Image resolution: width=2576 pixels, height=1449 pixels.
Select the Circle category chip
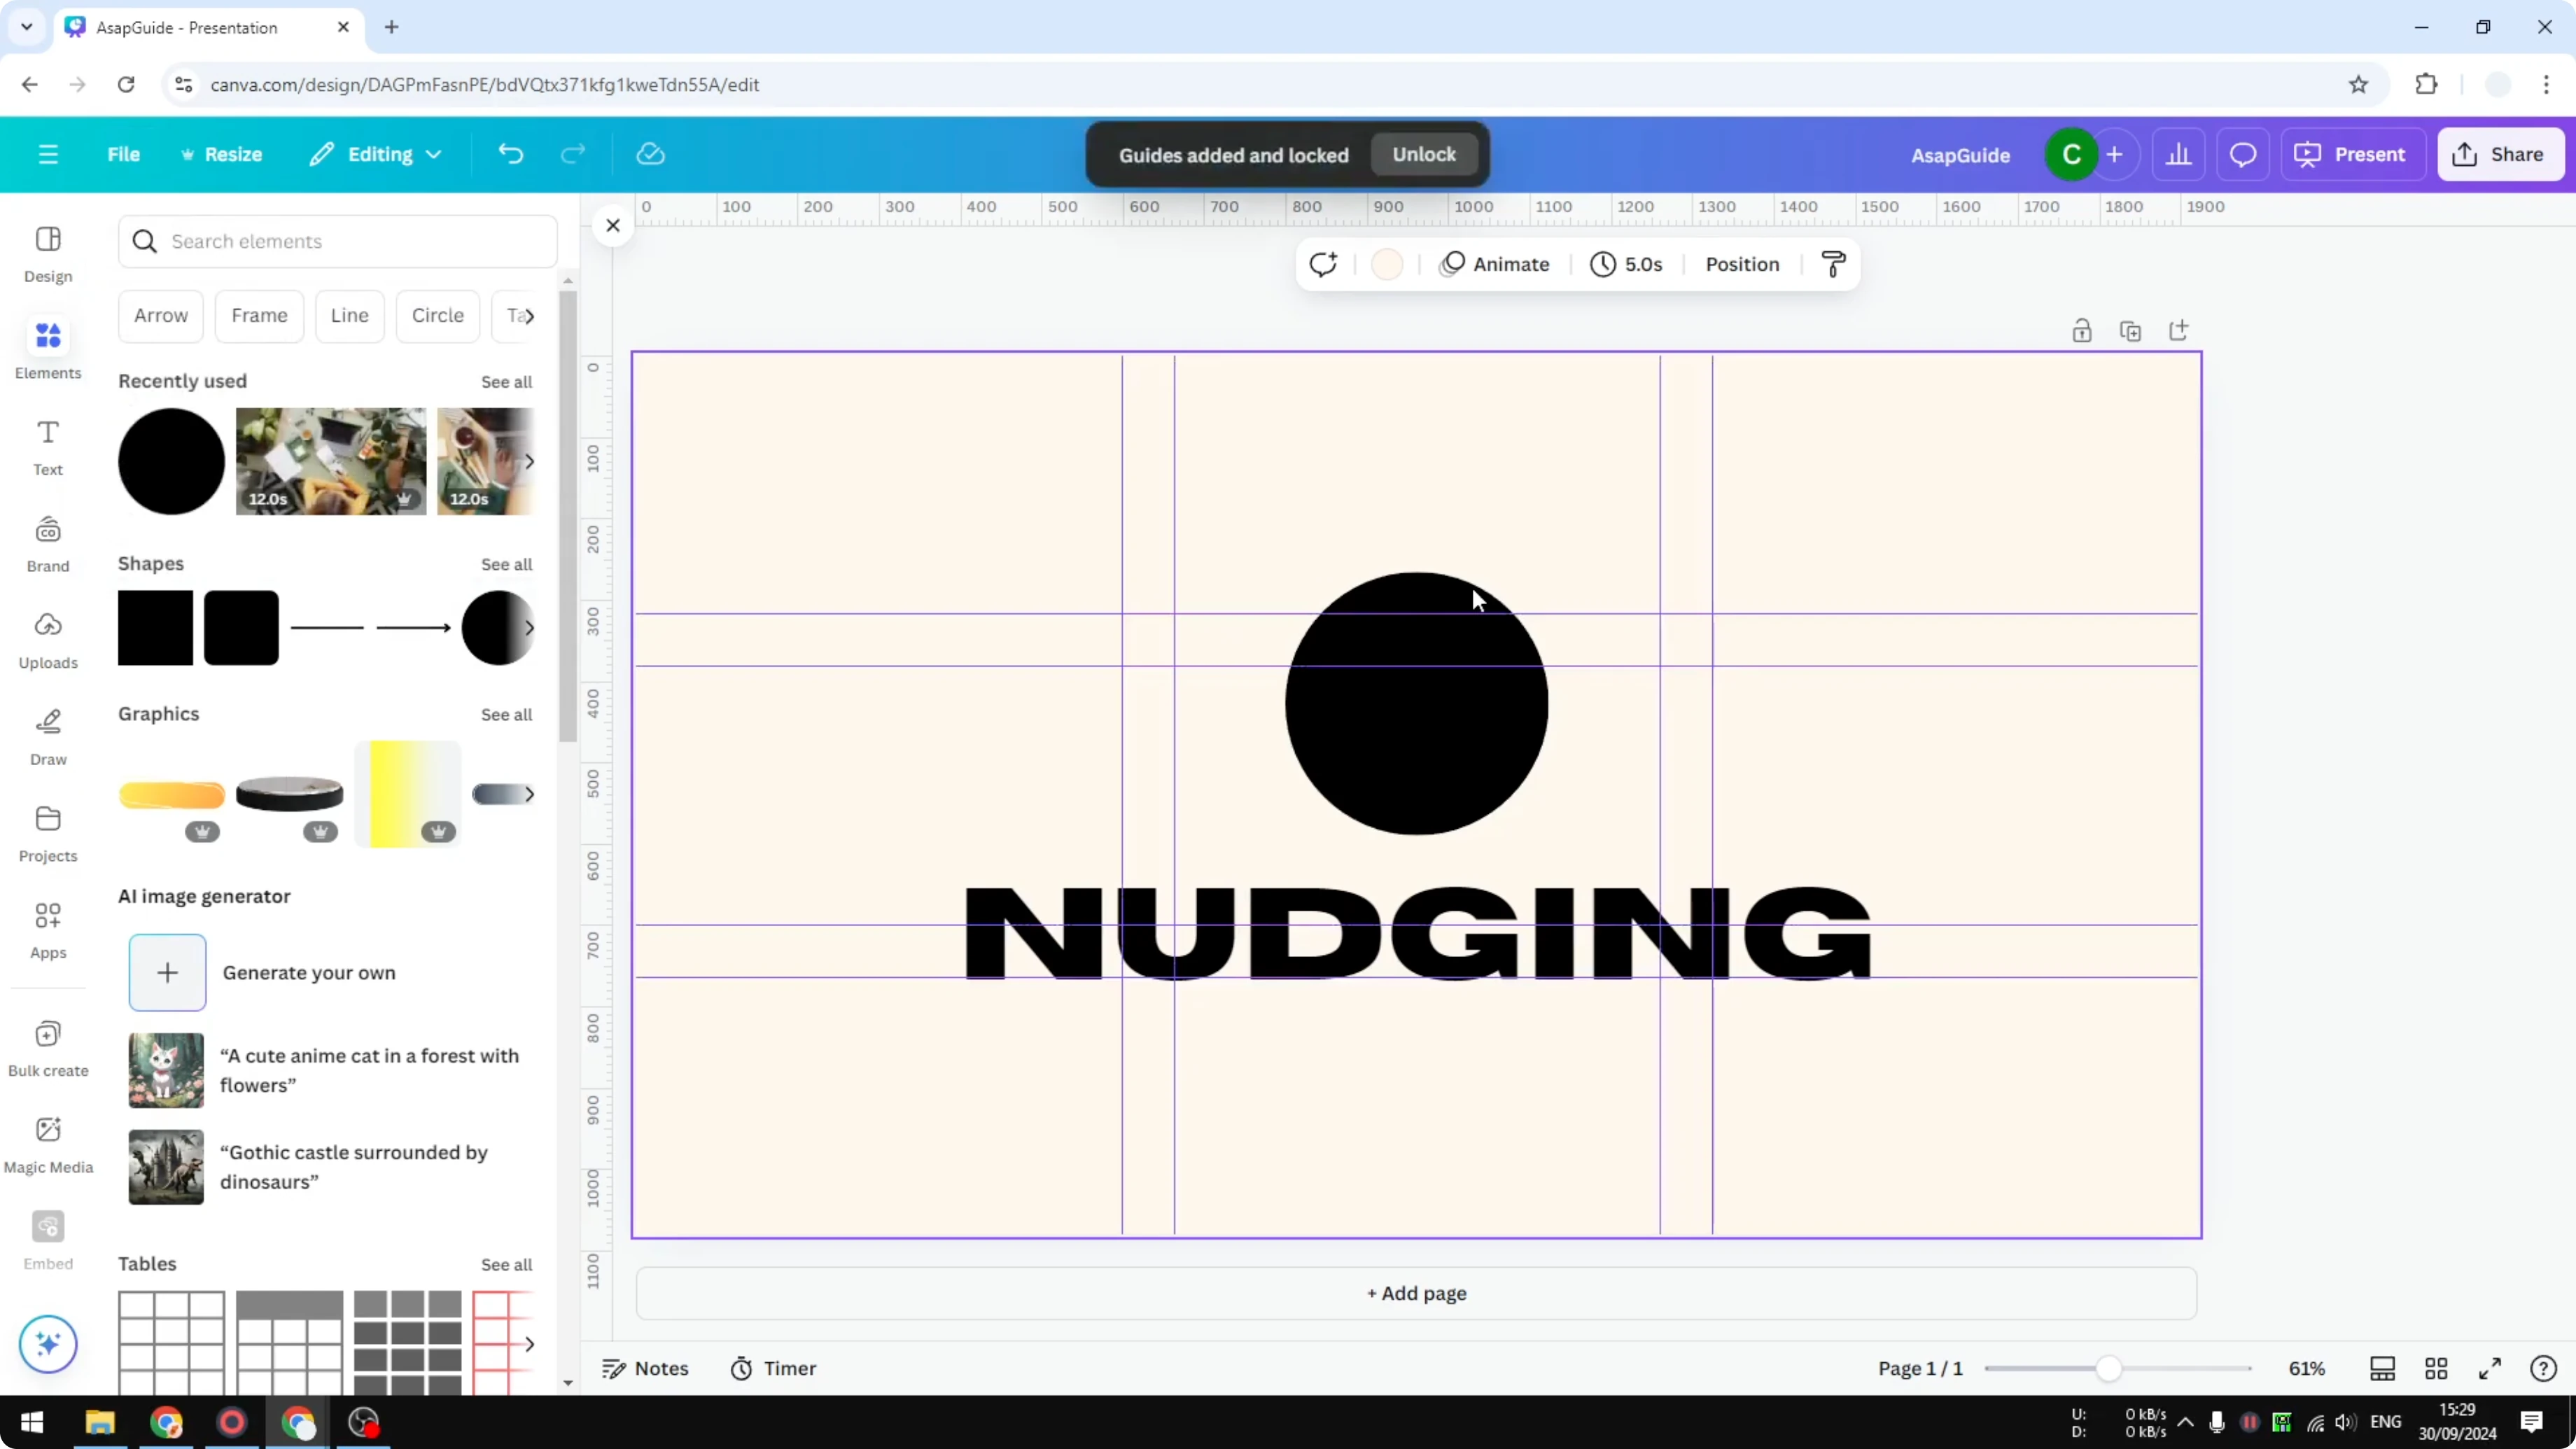(x=438, y=316)
